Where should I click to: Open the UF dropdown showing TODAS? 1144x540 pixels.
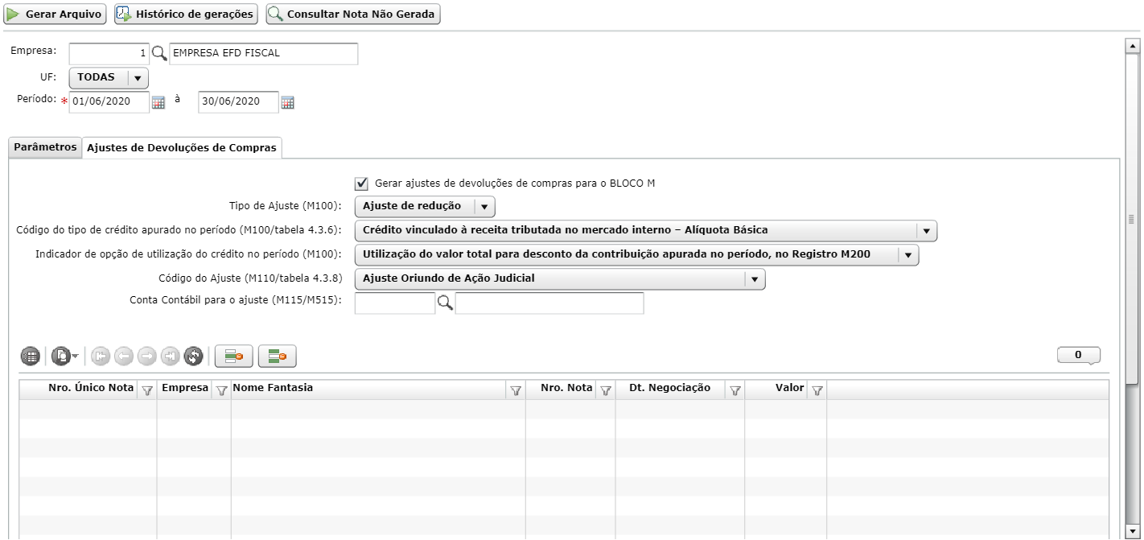pos(109,77)
